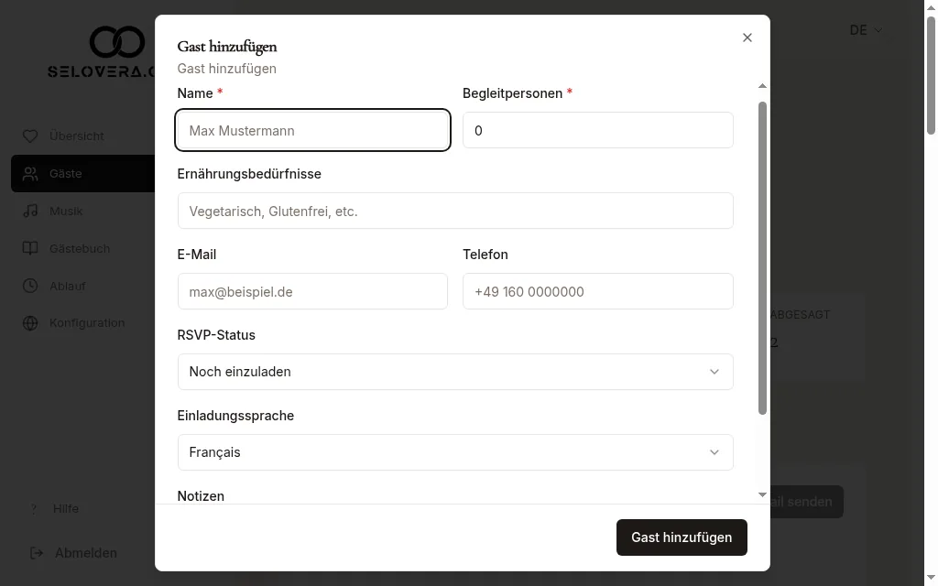This screenshot has height=586, width=938.
Task: Click the Abmelden logout icon
Action: 37,553
